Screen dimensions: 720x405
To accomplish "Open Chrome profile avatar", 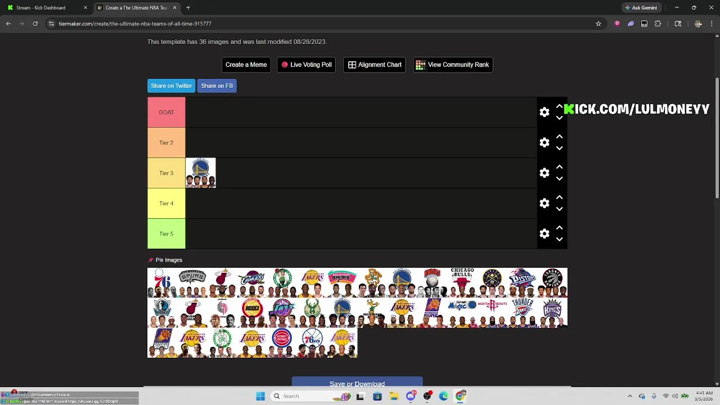I will click(698, 24).
